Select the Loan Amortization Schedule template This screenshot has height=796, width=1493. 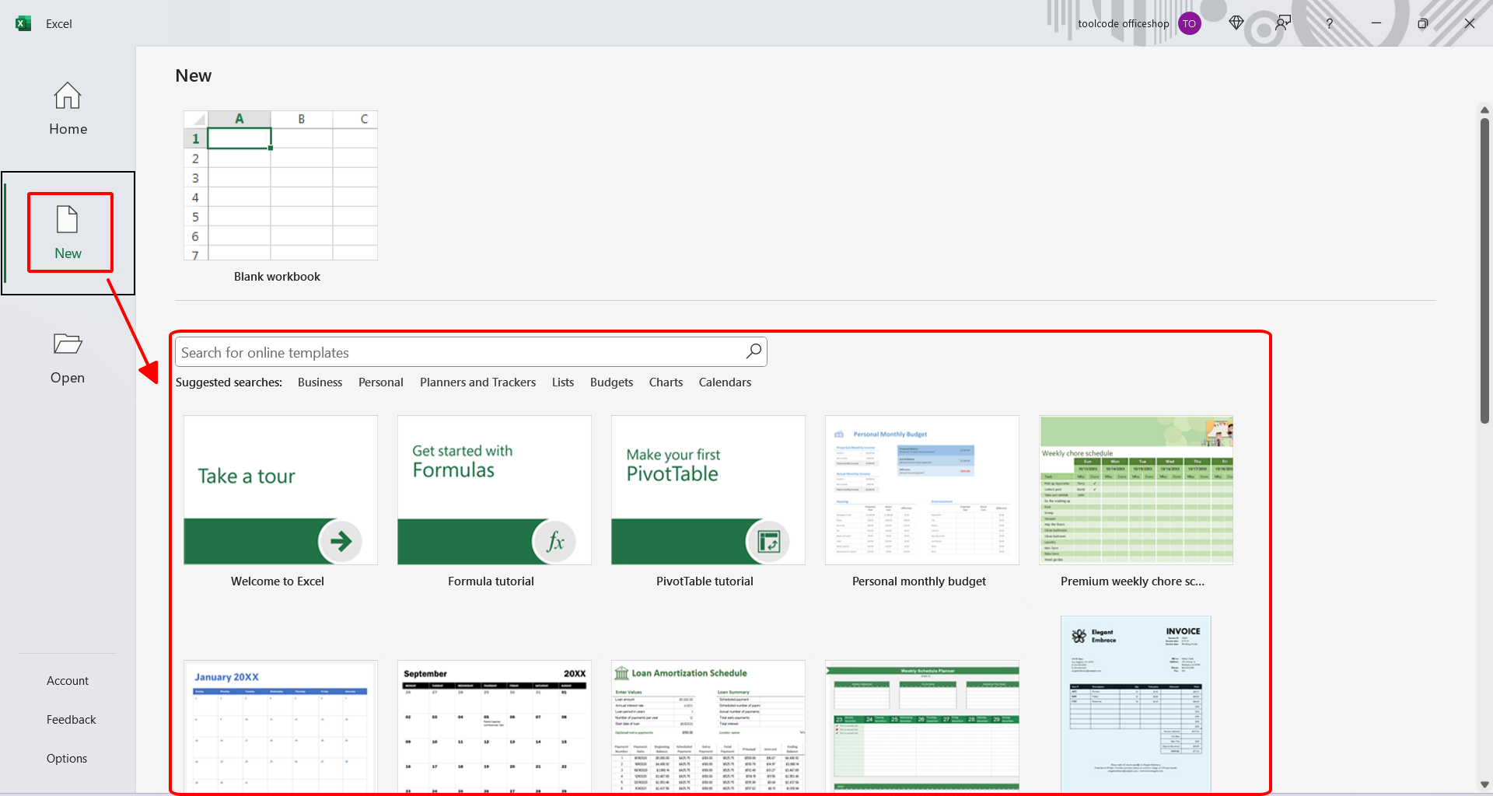tap(708, 726)
